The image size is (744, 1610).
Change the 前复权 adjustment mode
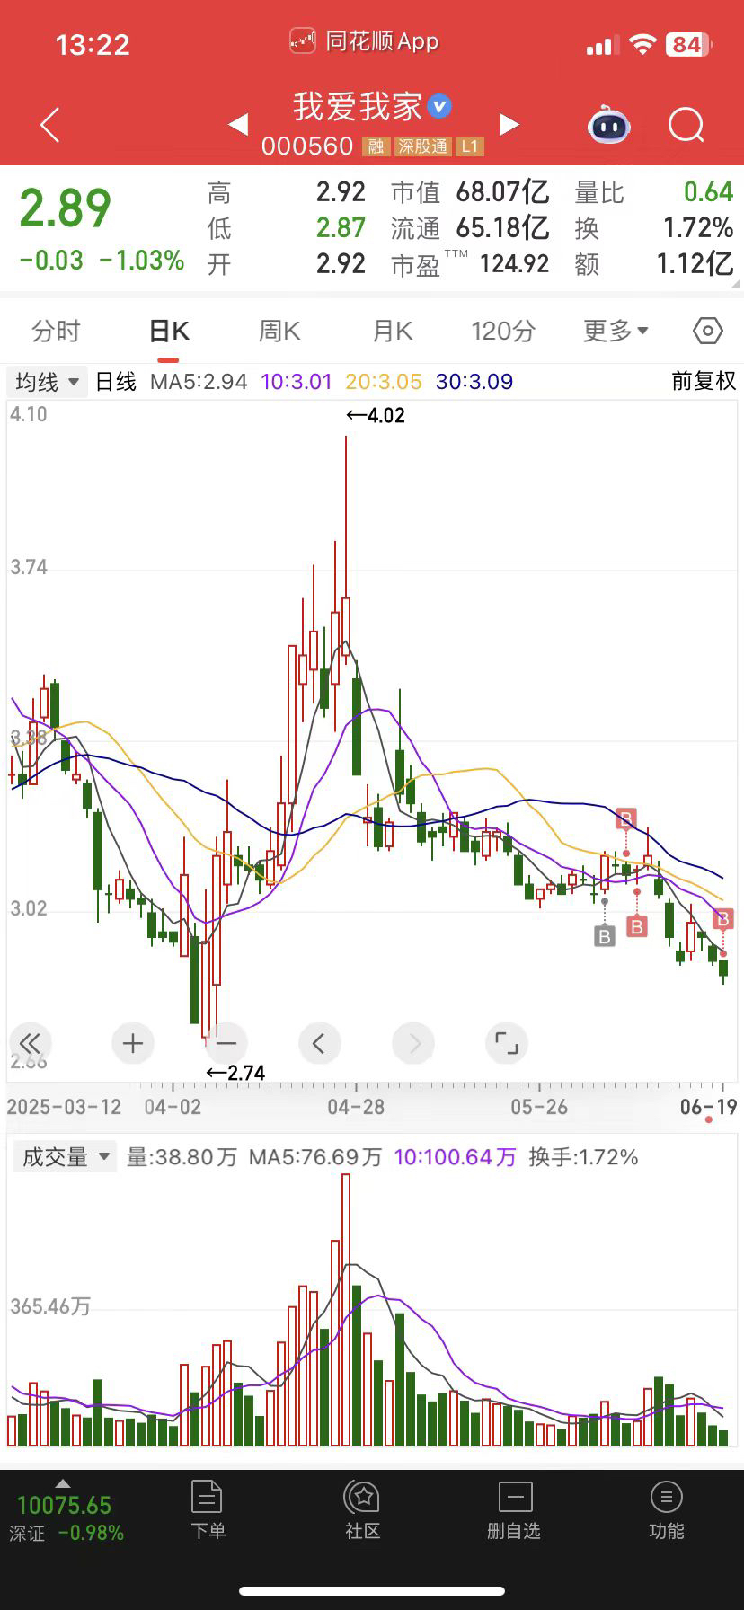[704, 381]
